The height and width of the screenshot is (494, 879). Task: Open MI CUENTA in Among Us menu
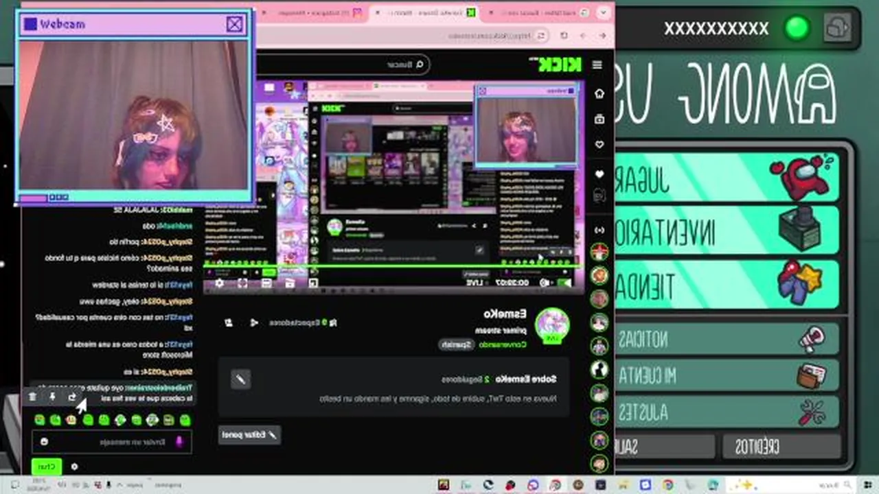(726, 375)
